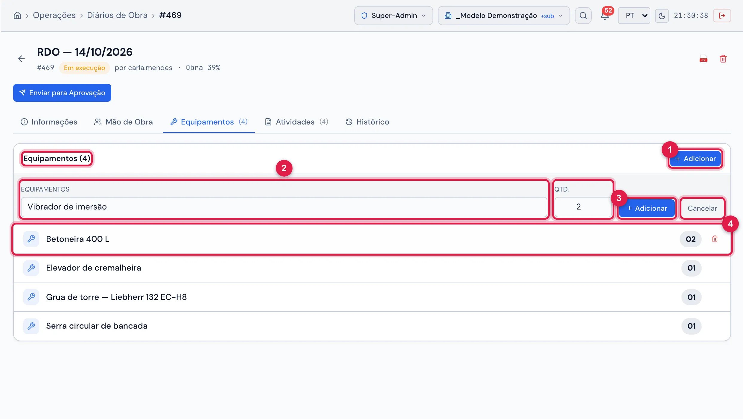Screen dimensions: 743x419
Task: Click the por carla.mendes author text
Action: click(143, 68)
